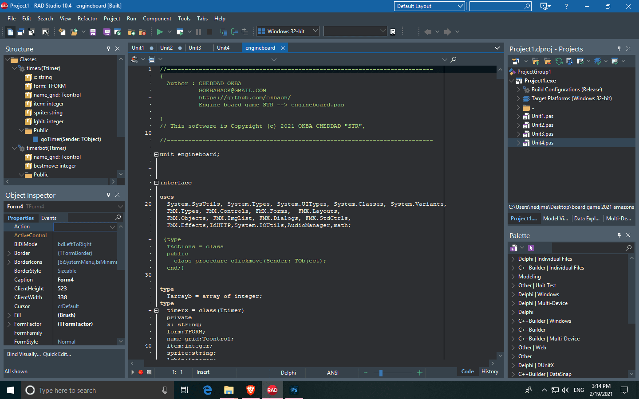Select goTimer(Sender: TObject) in Structure tree
Image resolution: width=639 pixels, height=399 pixels.
click(71, 139)
